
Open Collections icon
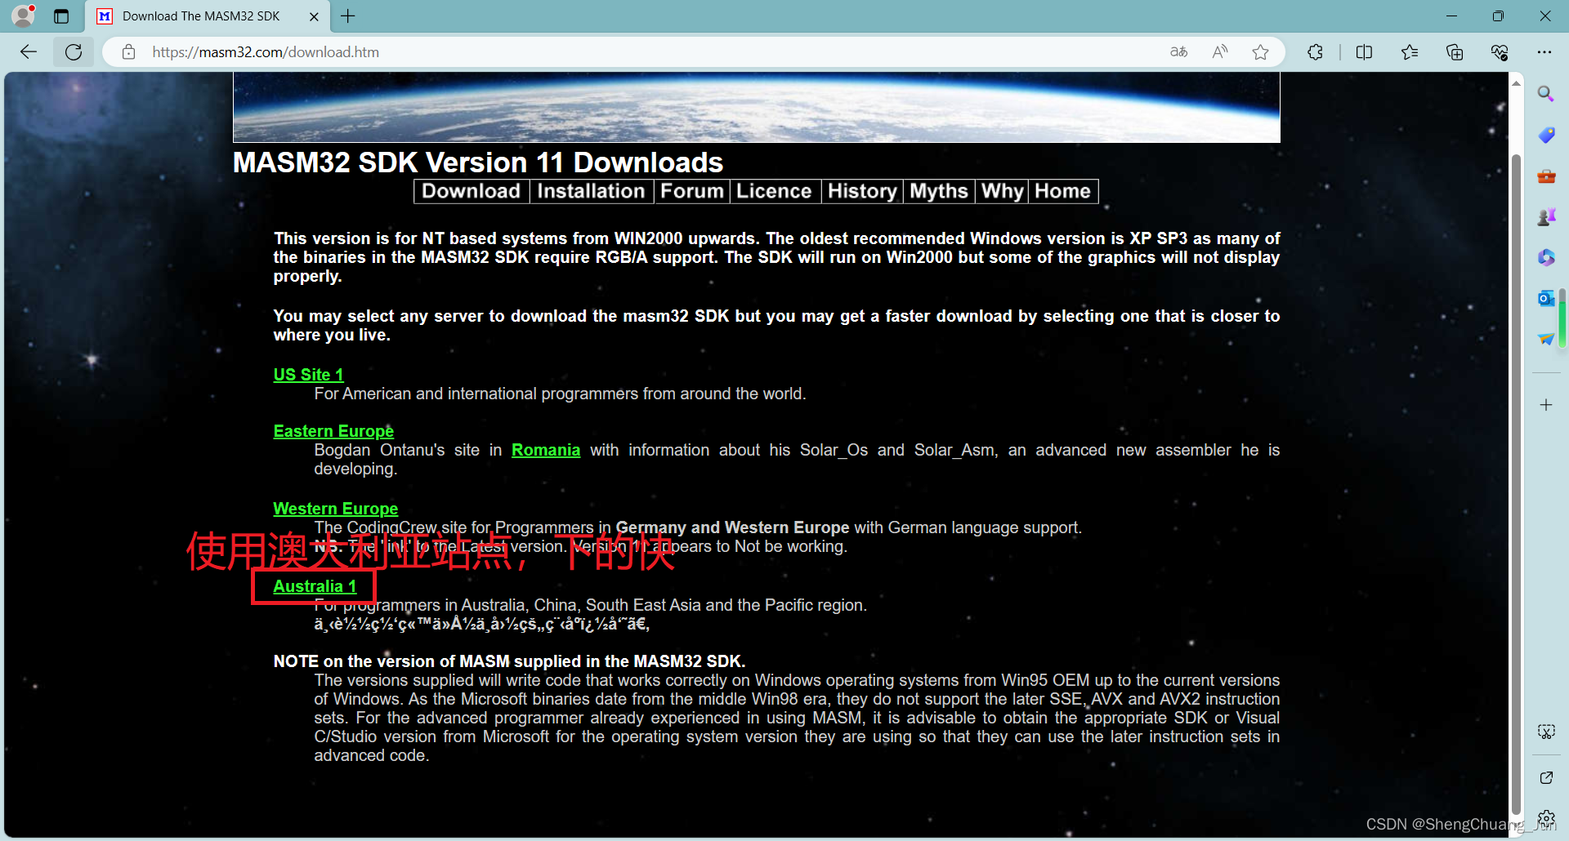1455,52
